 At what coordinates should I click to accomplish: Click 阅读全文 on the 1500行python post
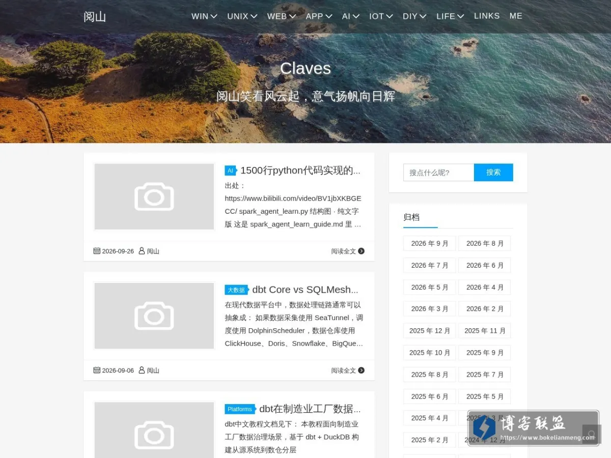(344, 251)
